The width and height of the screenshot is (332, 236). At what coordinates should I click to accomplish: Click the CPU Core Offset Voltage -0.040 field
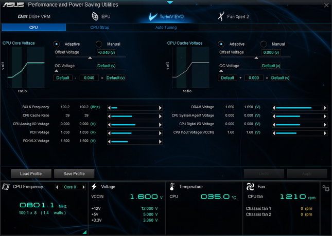(x=107, y=52)
